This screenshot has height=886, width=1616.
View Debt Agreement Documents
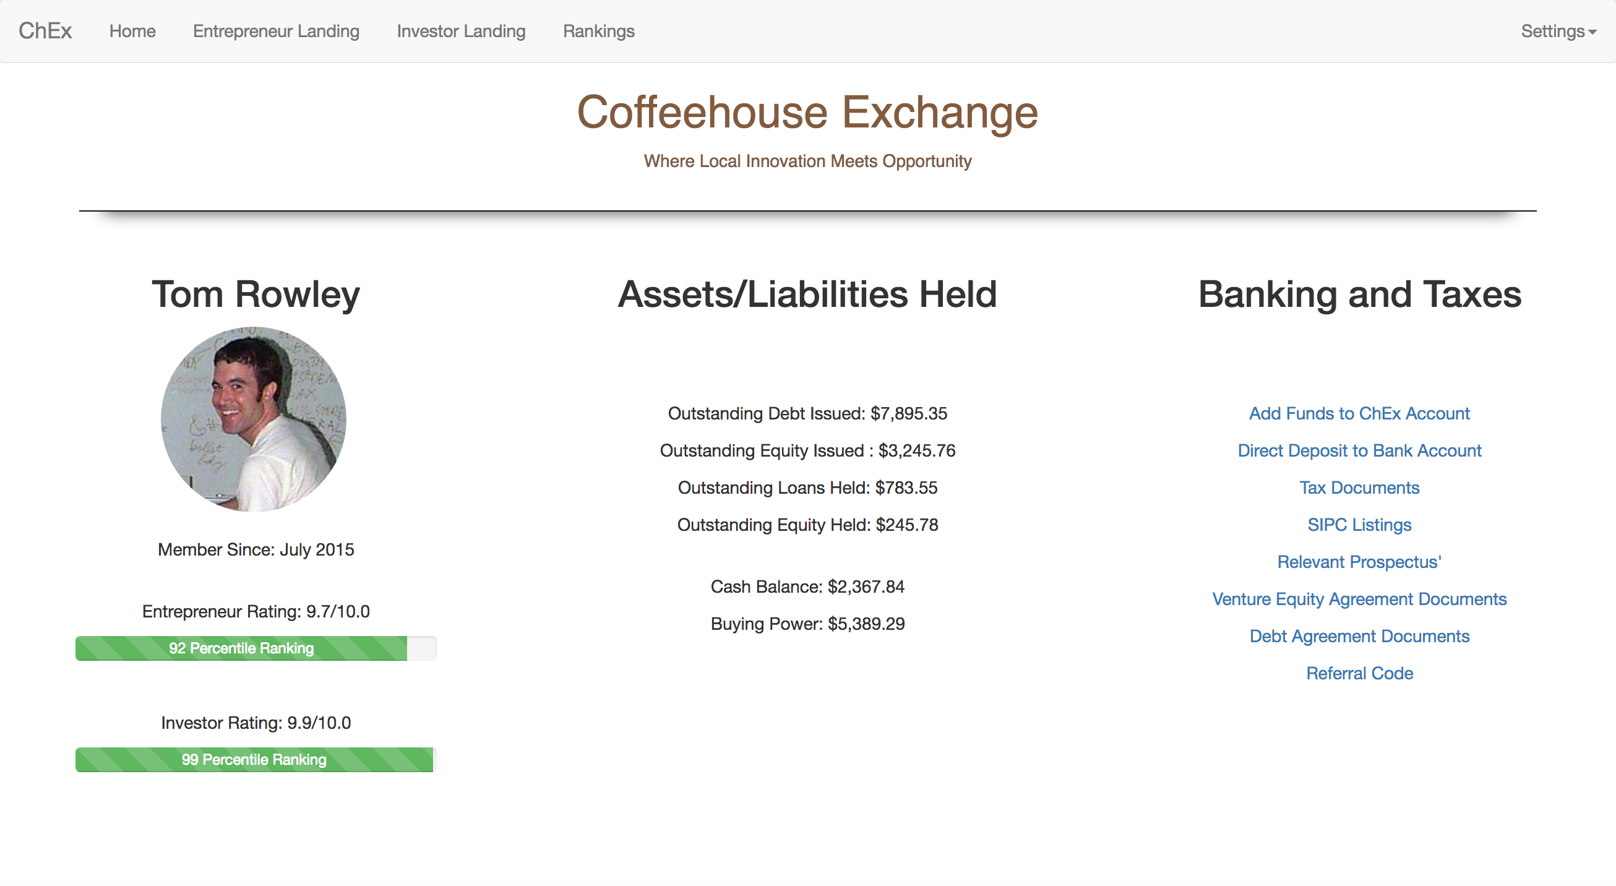[1359, 635]
